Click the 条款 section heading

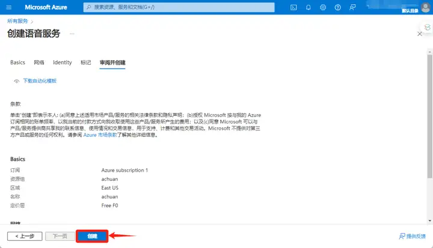(16, 104)
